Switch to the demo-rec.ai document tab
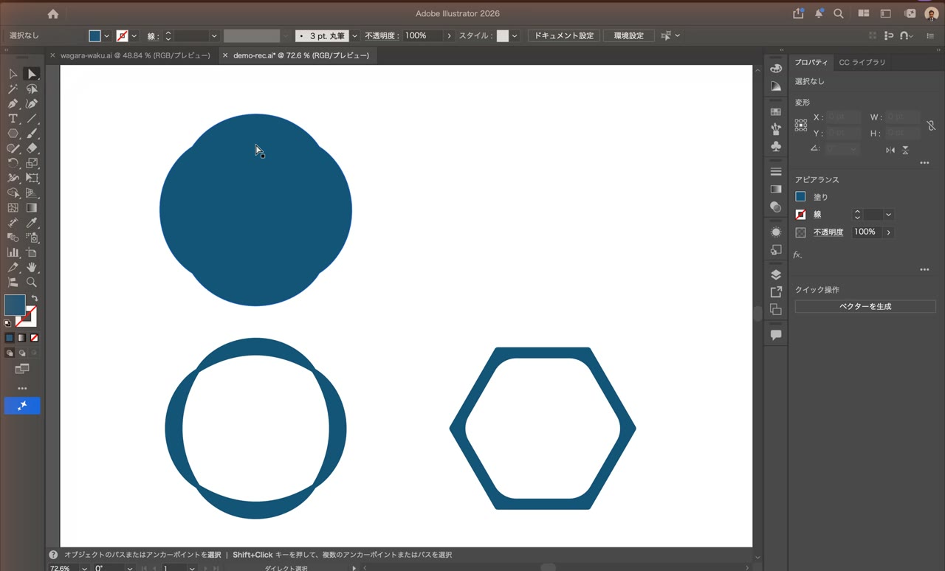 pos(301,55)
